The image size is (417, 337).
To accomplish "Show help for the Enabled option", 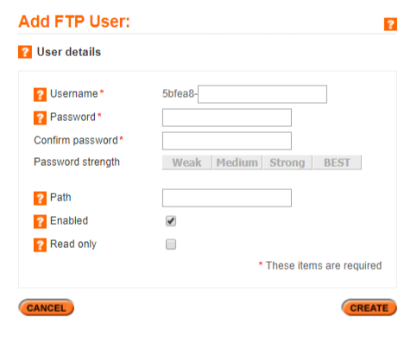I will [40, 222].
